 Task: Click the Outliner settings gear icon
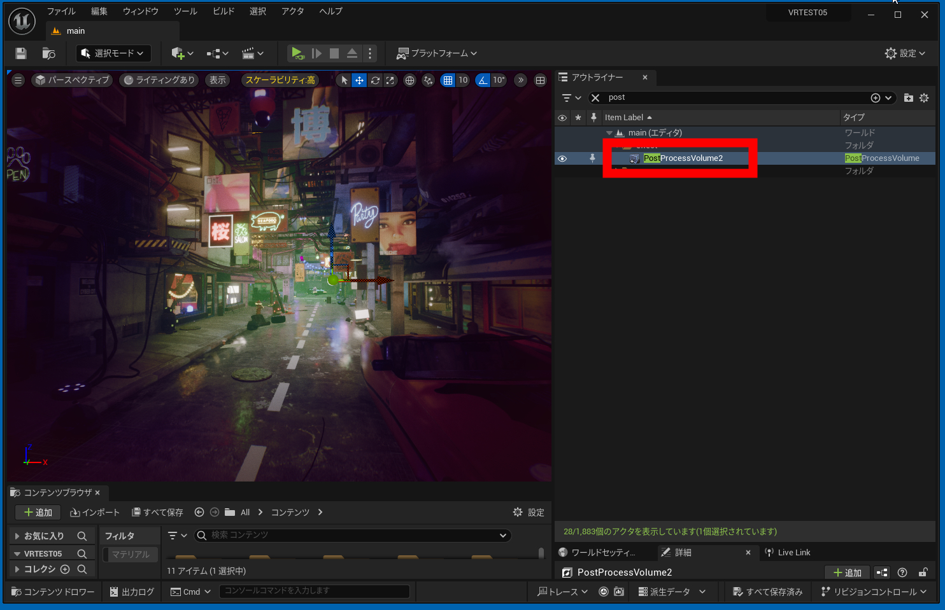[x=924, y=98]
